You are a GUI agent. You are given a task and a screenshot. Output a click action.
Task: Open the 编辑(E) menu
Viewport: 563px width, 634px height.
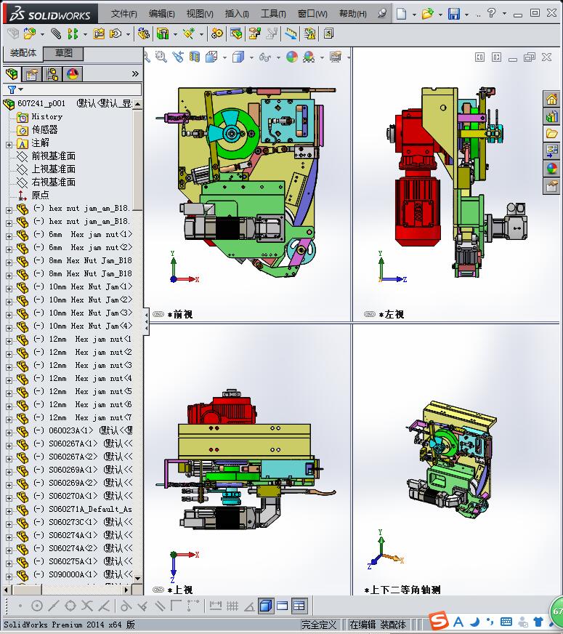pos(161,14)
